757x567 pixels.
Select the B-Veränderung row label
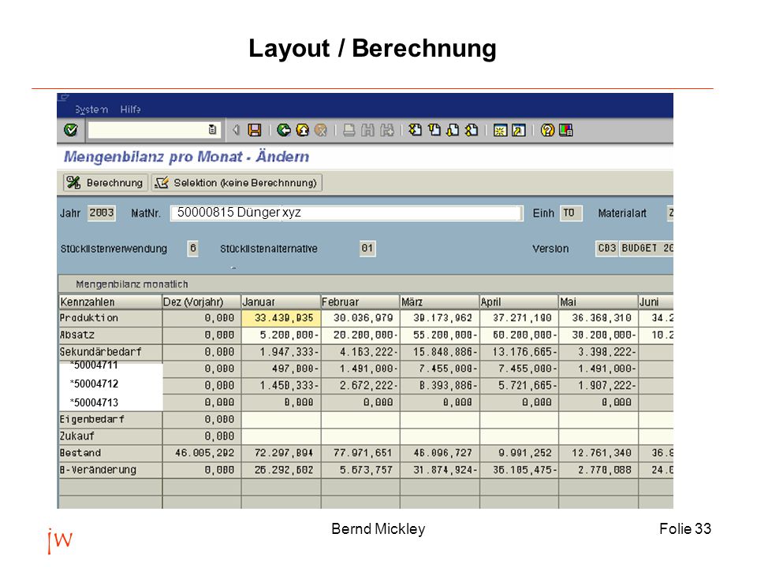pyautogui.click(x=110, y=470)
